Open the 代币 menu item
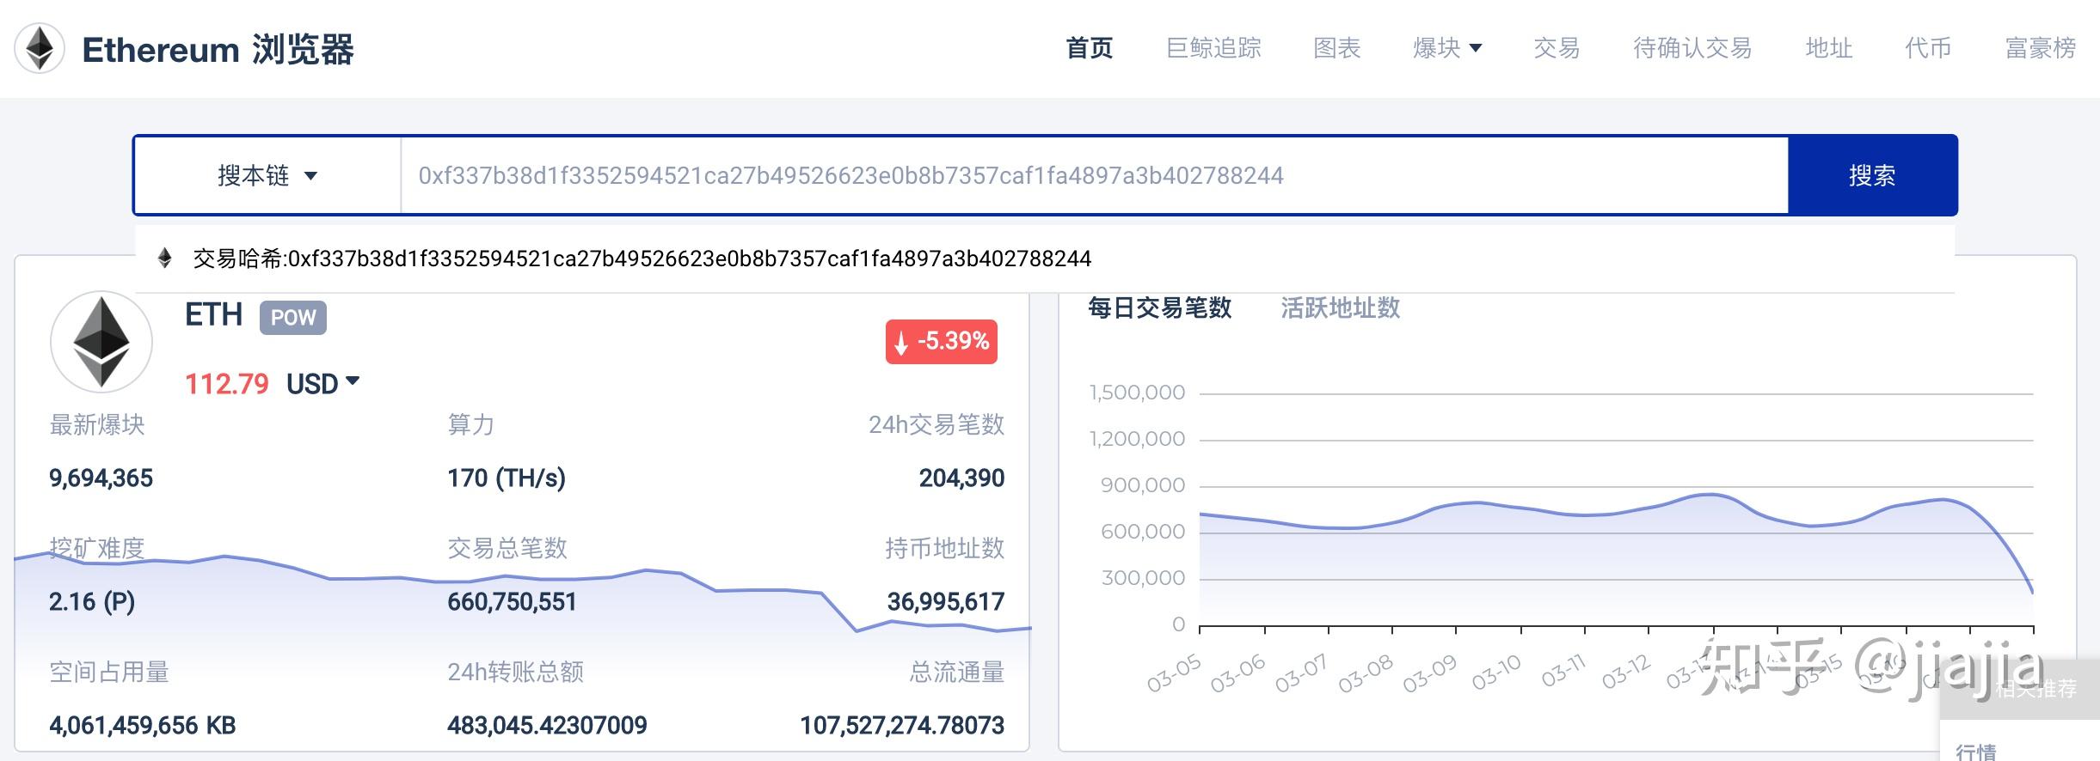The height and width of the screenshot is (761, 2100). coord(1928,48)
